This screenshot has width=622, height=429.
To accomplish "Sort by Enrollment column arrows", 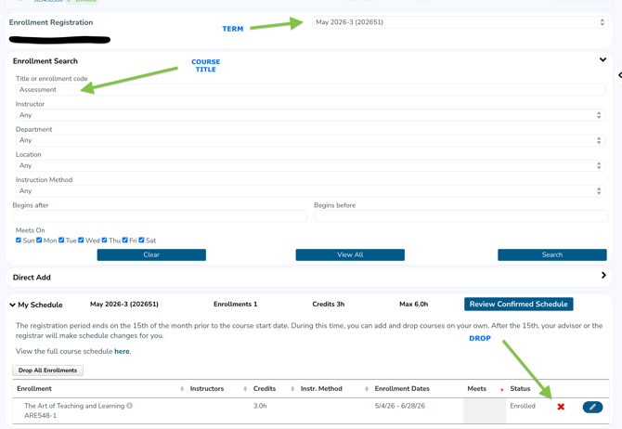I will tap(182, 389).
